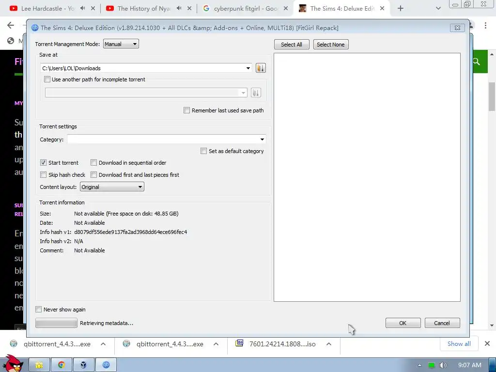Click Show all downloads
This screenshot has height=372, width=496.
(x=459, y=344)
